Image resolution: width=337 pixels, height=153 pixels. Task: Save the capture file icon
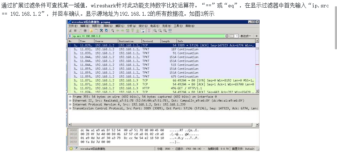(x=96, y=31)
